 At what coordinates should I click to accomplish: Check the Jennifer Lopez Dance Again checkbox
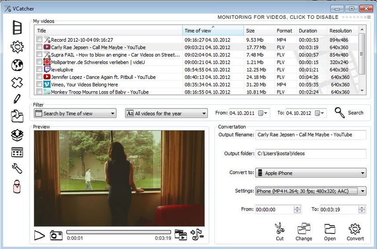tap(39, 77)
